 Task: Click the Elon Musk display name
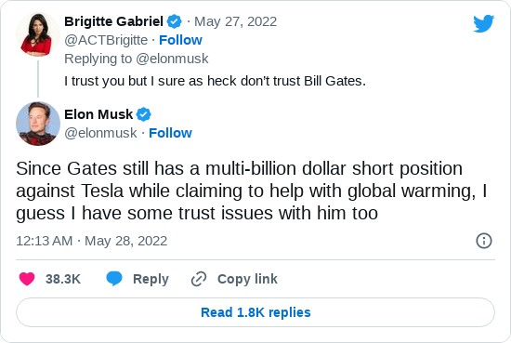coord(98,114)
